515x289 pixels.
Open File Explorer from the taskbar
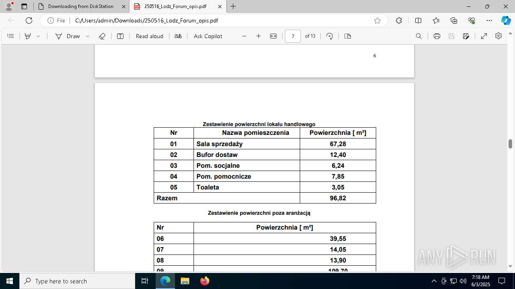point(185,281)
